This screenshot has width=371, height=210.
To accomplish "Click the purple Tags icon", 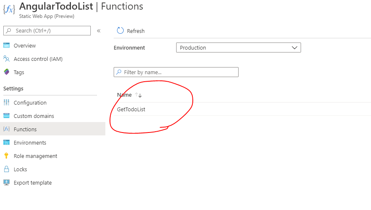I will click(x=6, y=72).
